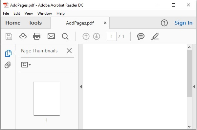
Task: Minimize the Acrobat Reader window
Action: pos(159,5)
